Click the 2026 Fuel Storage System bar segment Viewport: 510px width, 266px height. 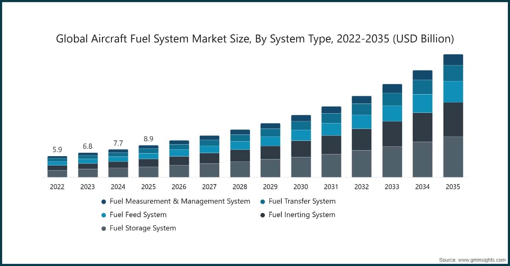point(179,171)
